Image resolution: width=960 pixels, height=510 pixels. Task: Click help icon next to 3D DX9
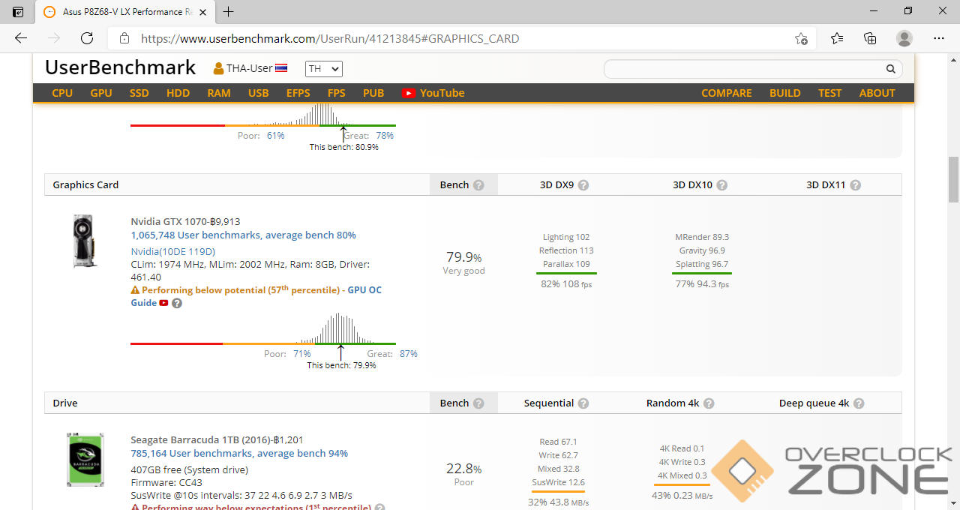(583, 185)
